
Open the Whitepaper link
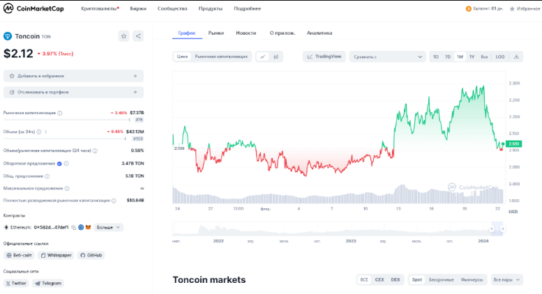56,256
